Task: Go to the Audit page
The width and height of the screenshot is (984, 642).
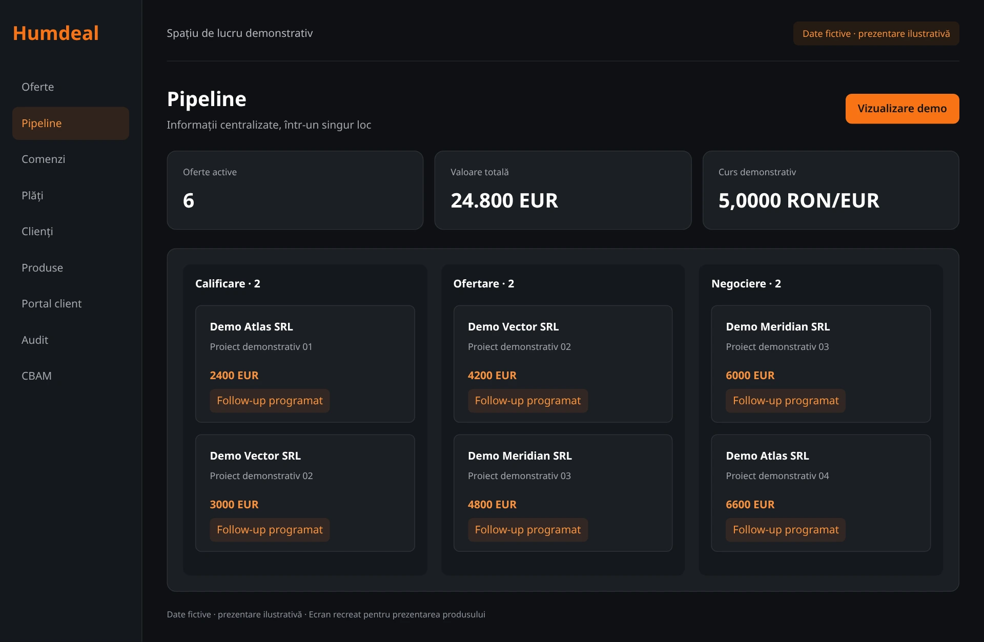Action: pyautogui.click(x=71, y=340)
